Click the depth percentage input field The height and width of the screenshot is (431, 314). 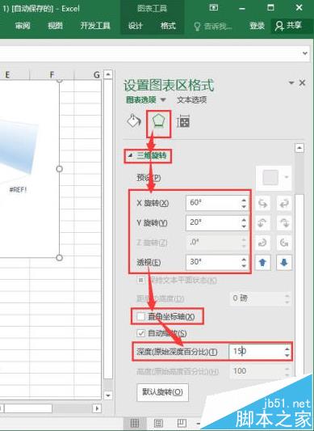coord(256,351)
